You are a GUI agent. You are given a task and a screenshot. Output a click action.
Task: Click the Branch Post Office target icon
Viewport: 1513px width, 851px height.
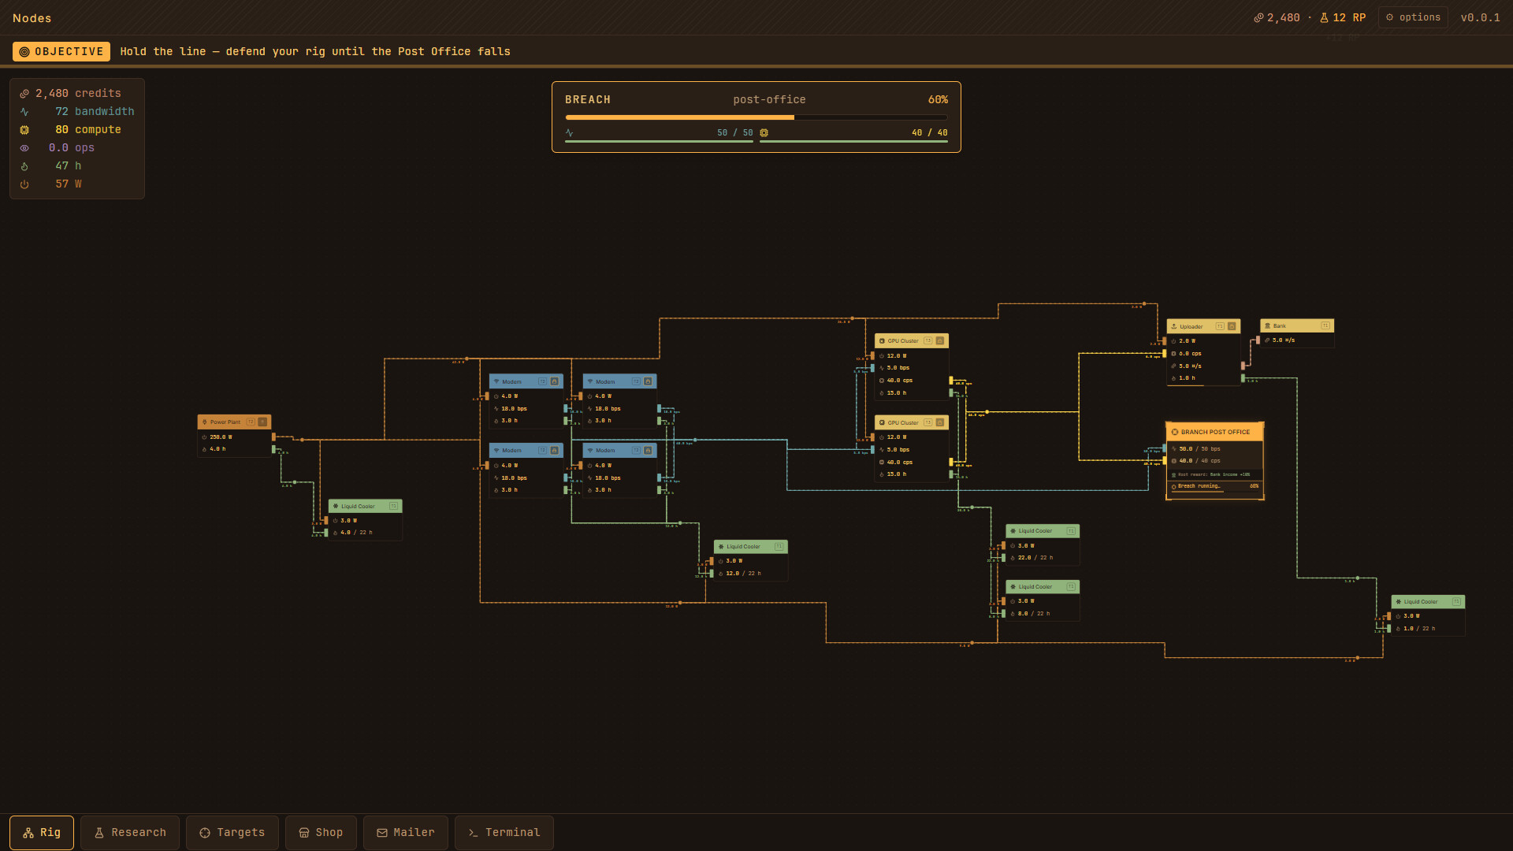click(1175, 432)
